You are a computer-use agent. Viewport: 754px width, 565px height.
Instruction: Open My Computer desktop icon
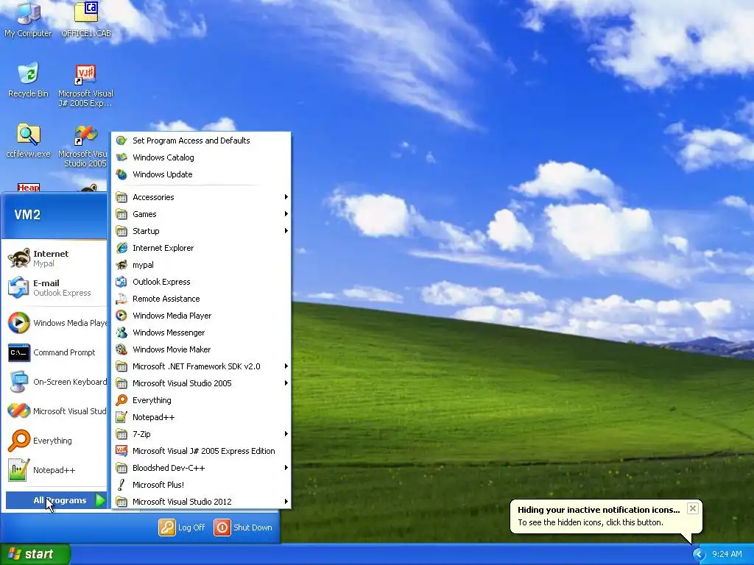point(28,19)
